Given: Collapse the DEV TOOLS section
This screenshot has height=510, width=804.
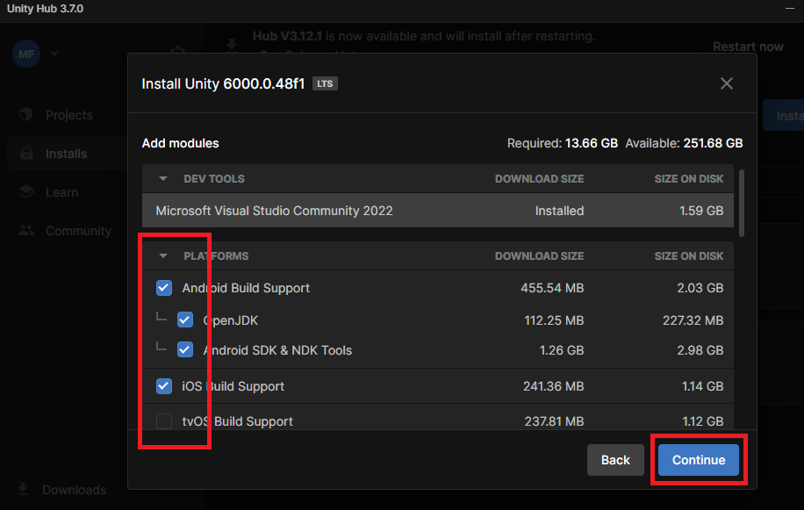Looking at the screenshot, I should pos(163,179).
